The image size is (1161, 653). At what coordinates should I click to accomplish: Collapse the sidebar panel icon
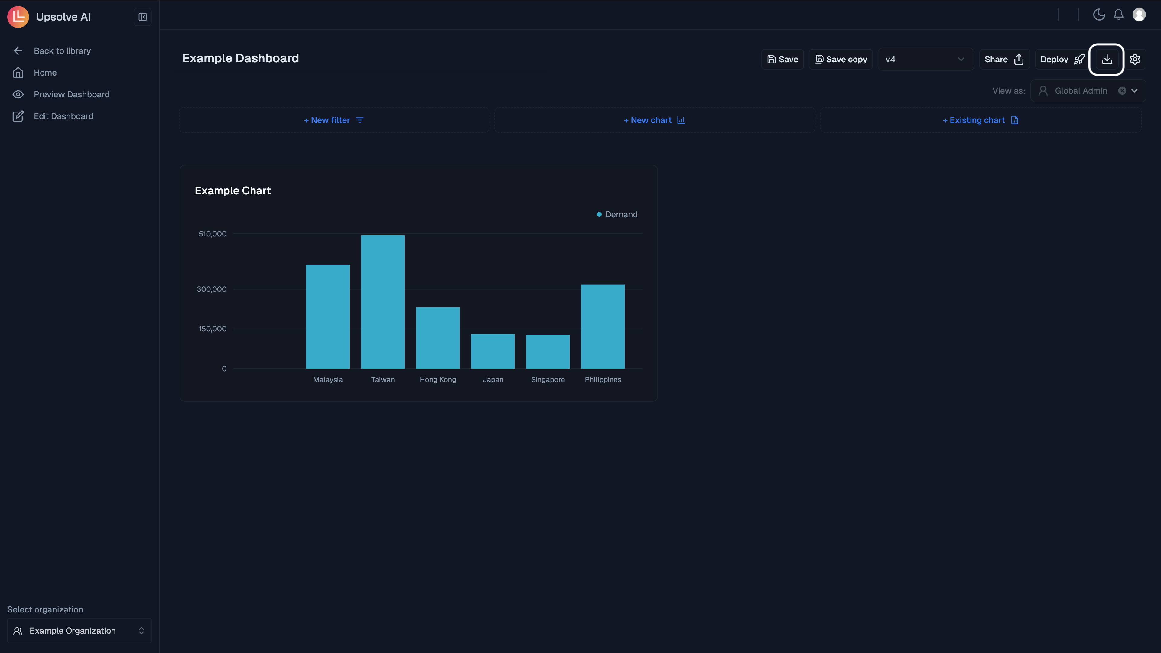point(142,17)
